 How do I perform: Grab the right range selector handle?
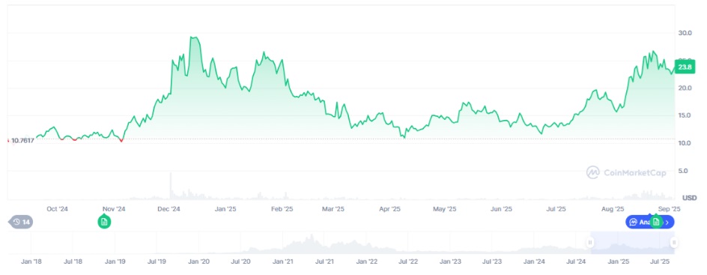point(673,243)
